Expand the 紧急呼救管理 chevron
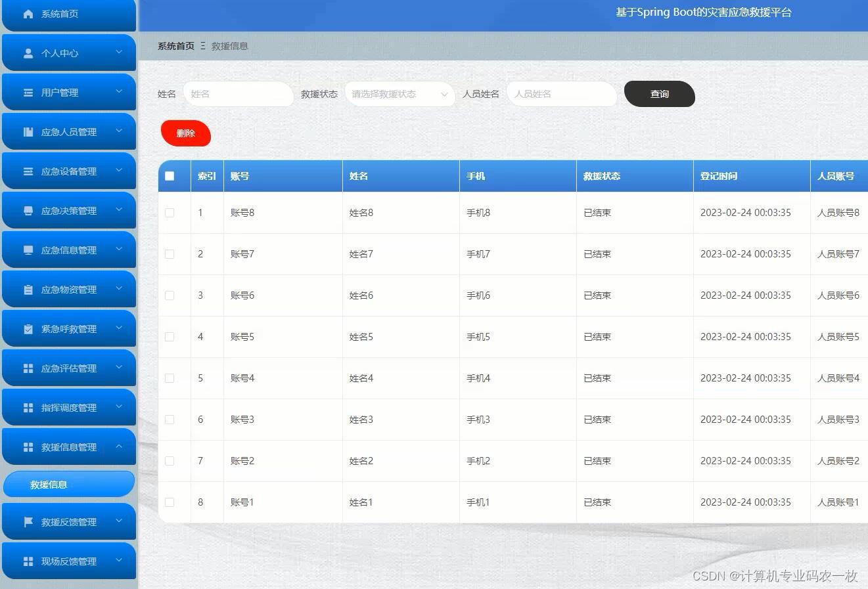 click(119, 328)
